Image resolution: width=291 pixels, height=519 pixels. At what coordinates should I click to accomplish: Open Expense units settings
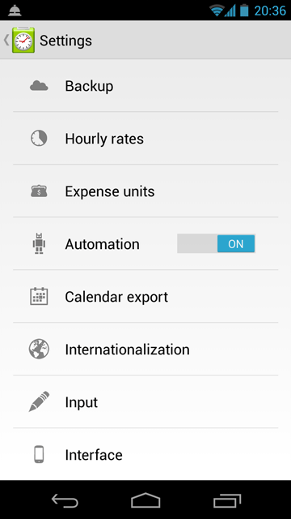coord(145,191)
